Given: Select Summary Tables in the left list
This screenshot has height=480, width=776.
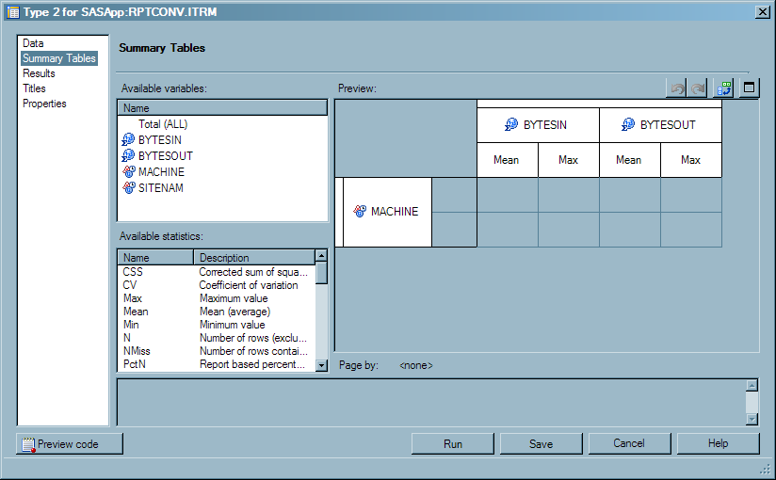Looking at the screenshot, I should [59, 58].
